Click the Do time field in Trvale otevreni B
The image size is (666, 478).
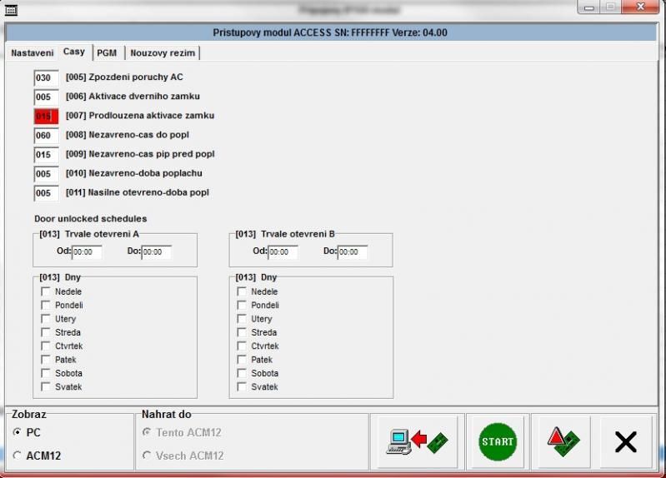(x=352, y=251)
